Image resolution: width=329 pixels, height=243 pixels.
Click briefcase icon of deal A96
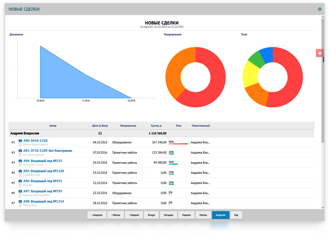coord(20,181)
